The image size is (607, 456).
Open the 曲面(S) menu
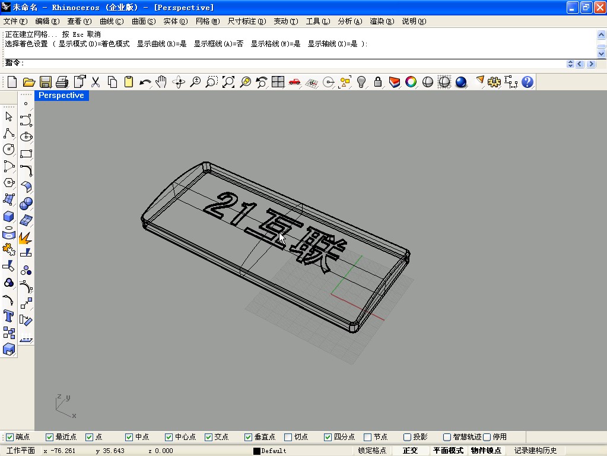143,21
